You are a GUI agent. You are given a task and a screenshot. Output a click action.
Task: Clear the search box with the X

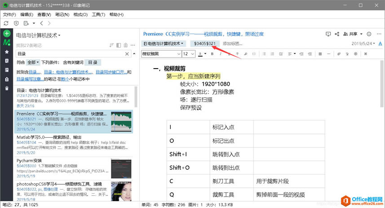click(127, 54)
